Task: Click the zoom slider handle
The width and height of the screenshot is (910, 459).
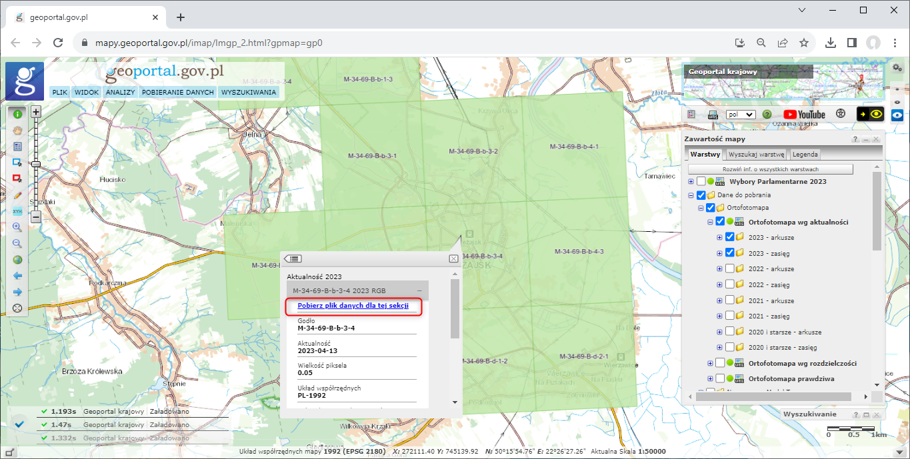Action: [x=36, y=164]
